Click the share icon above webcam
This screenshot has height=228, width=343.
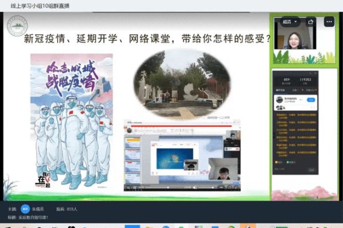point(310,22)
